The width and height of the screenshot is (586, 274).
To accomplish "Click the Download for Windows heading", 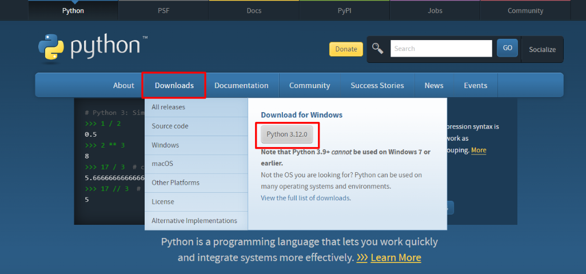I will pyautogui.click(x=302, y=115).
